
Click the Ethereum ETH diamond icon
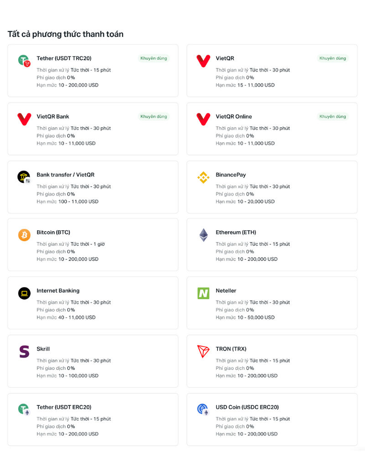(203, 235)
